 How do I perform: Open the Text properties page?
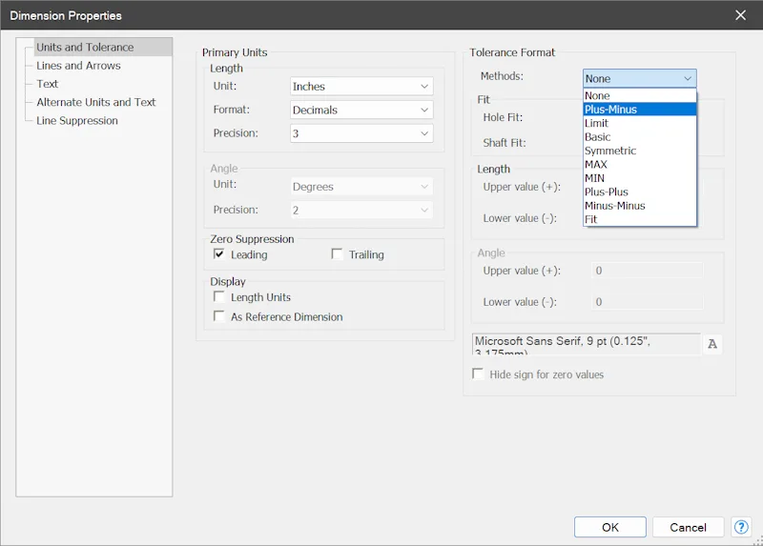pyautogui.click(x=47, y=84)
